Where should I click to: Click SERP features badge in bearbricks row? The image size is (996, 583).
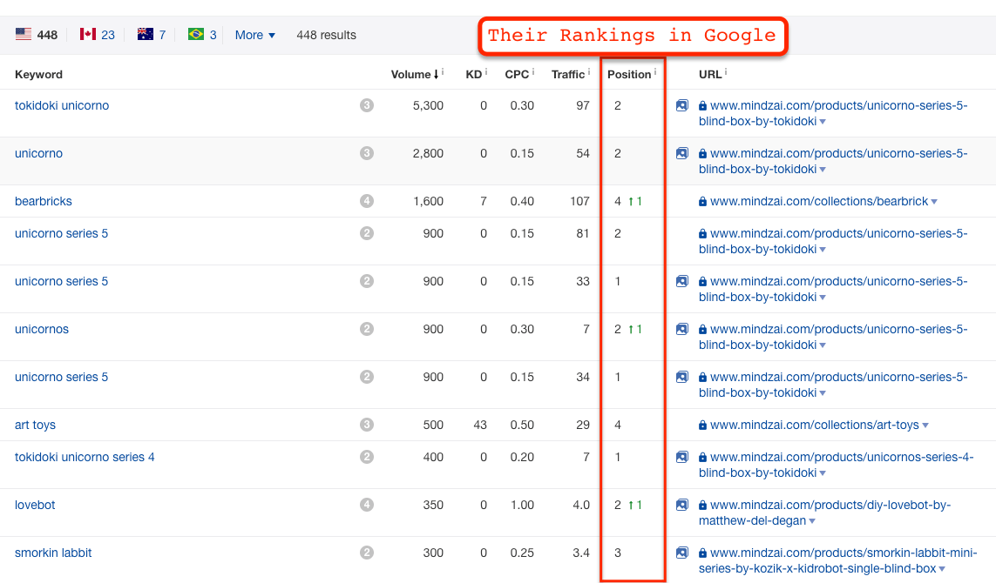pos(367,201)
